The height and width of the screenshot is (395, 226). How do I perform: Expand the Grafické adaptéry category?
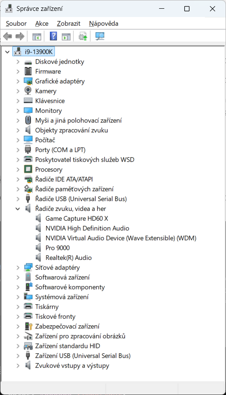pos(18,81)
